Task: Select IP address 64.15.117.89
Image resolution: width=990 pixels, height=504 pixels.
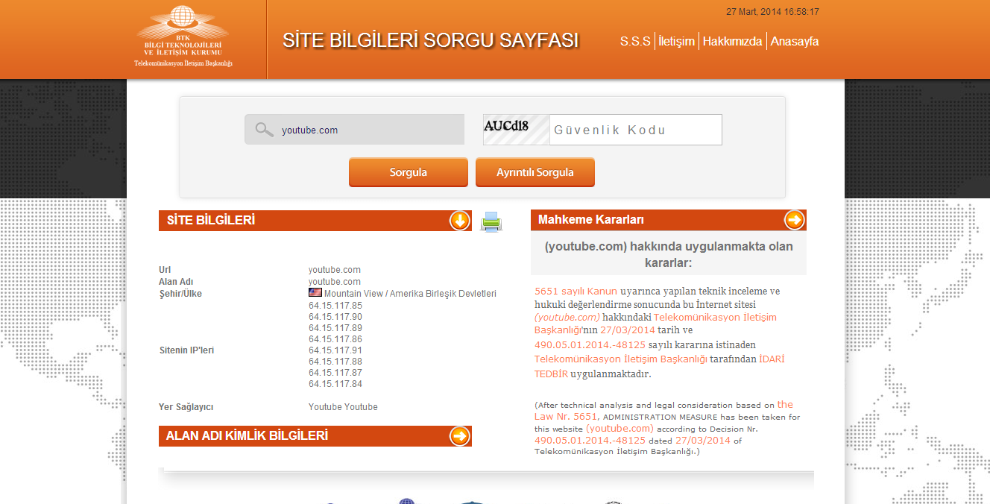Action: pyautogui.click(x=335, y=328)
